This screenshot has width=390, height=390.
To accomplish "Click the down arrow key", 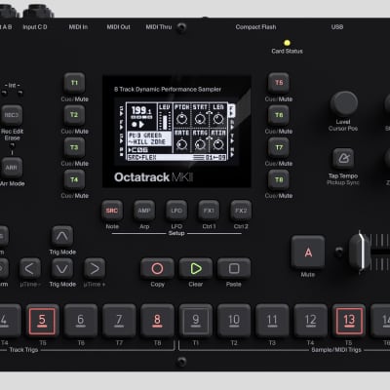I will pos(62,269).
